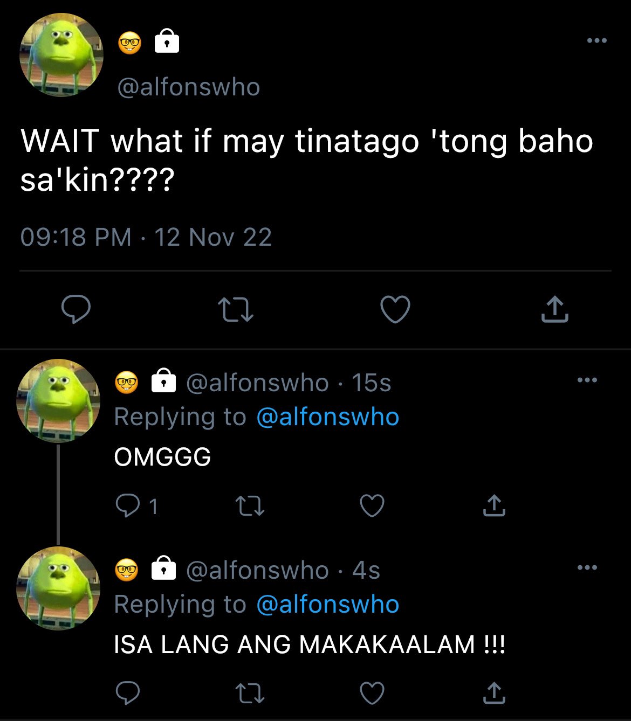Open reply thread on OMGGG tweet
The width and height of the screenshot is (631, 721).
(x=137, y=506)
